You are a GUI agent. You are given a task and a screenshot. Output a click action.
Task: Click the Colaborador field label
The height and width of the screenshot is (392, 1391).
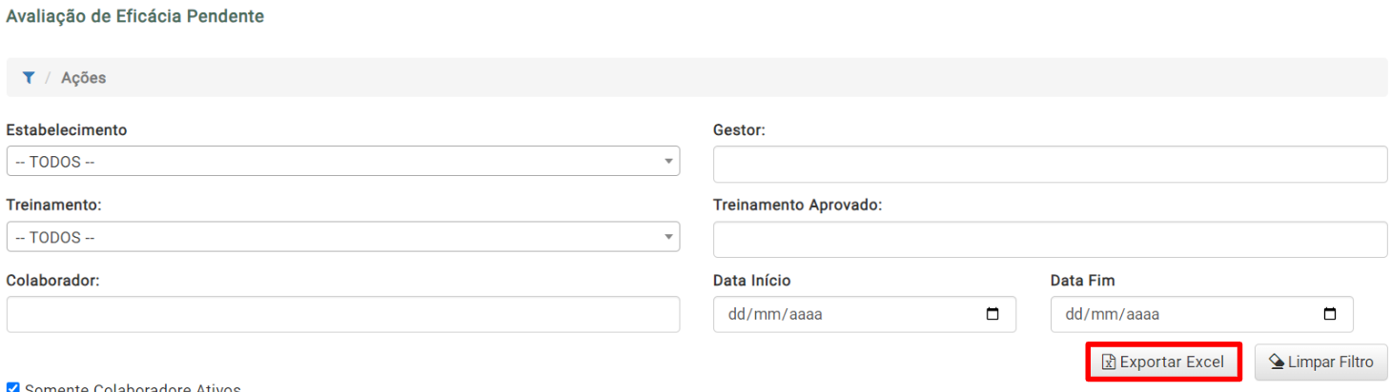click(53, 281)
